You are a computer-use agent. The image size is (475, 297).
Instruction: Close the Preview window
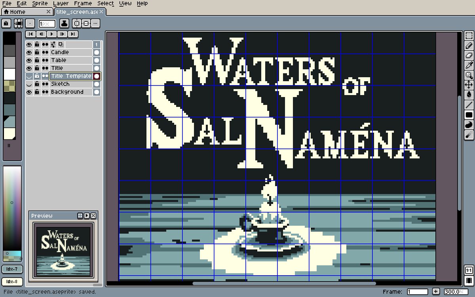pyautogui.click(x=93, y=216)
